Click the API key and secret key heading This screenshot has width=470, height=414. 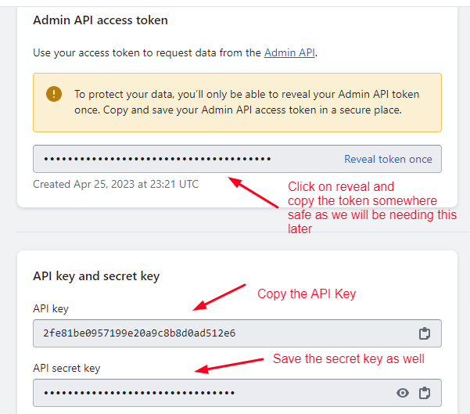pos(96,276)
